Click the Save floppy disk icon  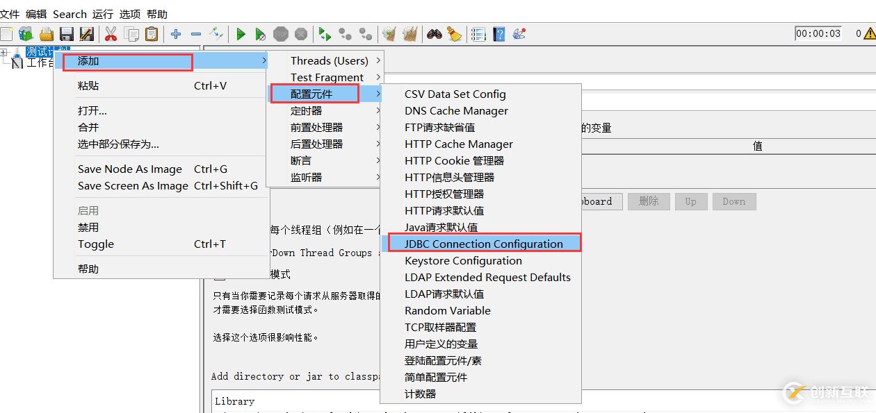coord(67,34)
